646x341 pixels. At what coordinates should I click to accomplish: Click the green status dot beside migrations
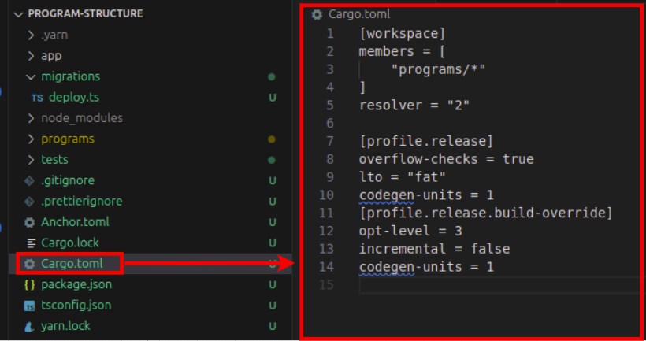272,77
